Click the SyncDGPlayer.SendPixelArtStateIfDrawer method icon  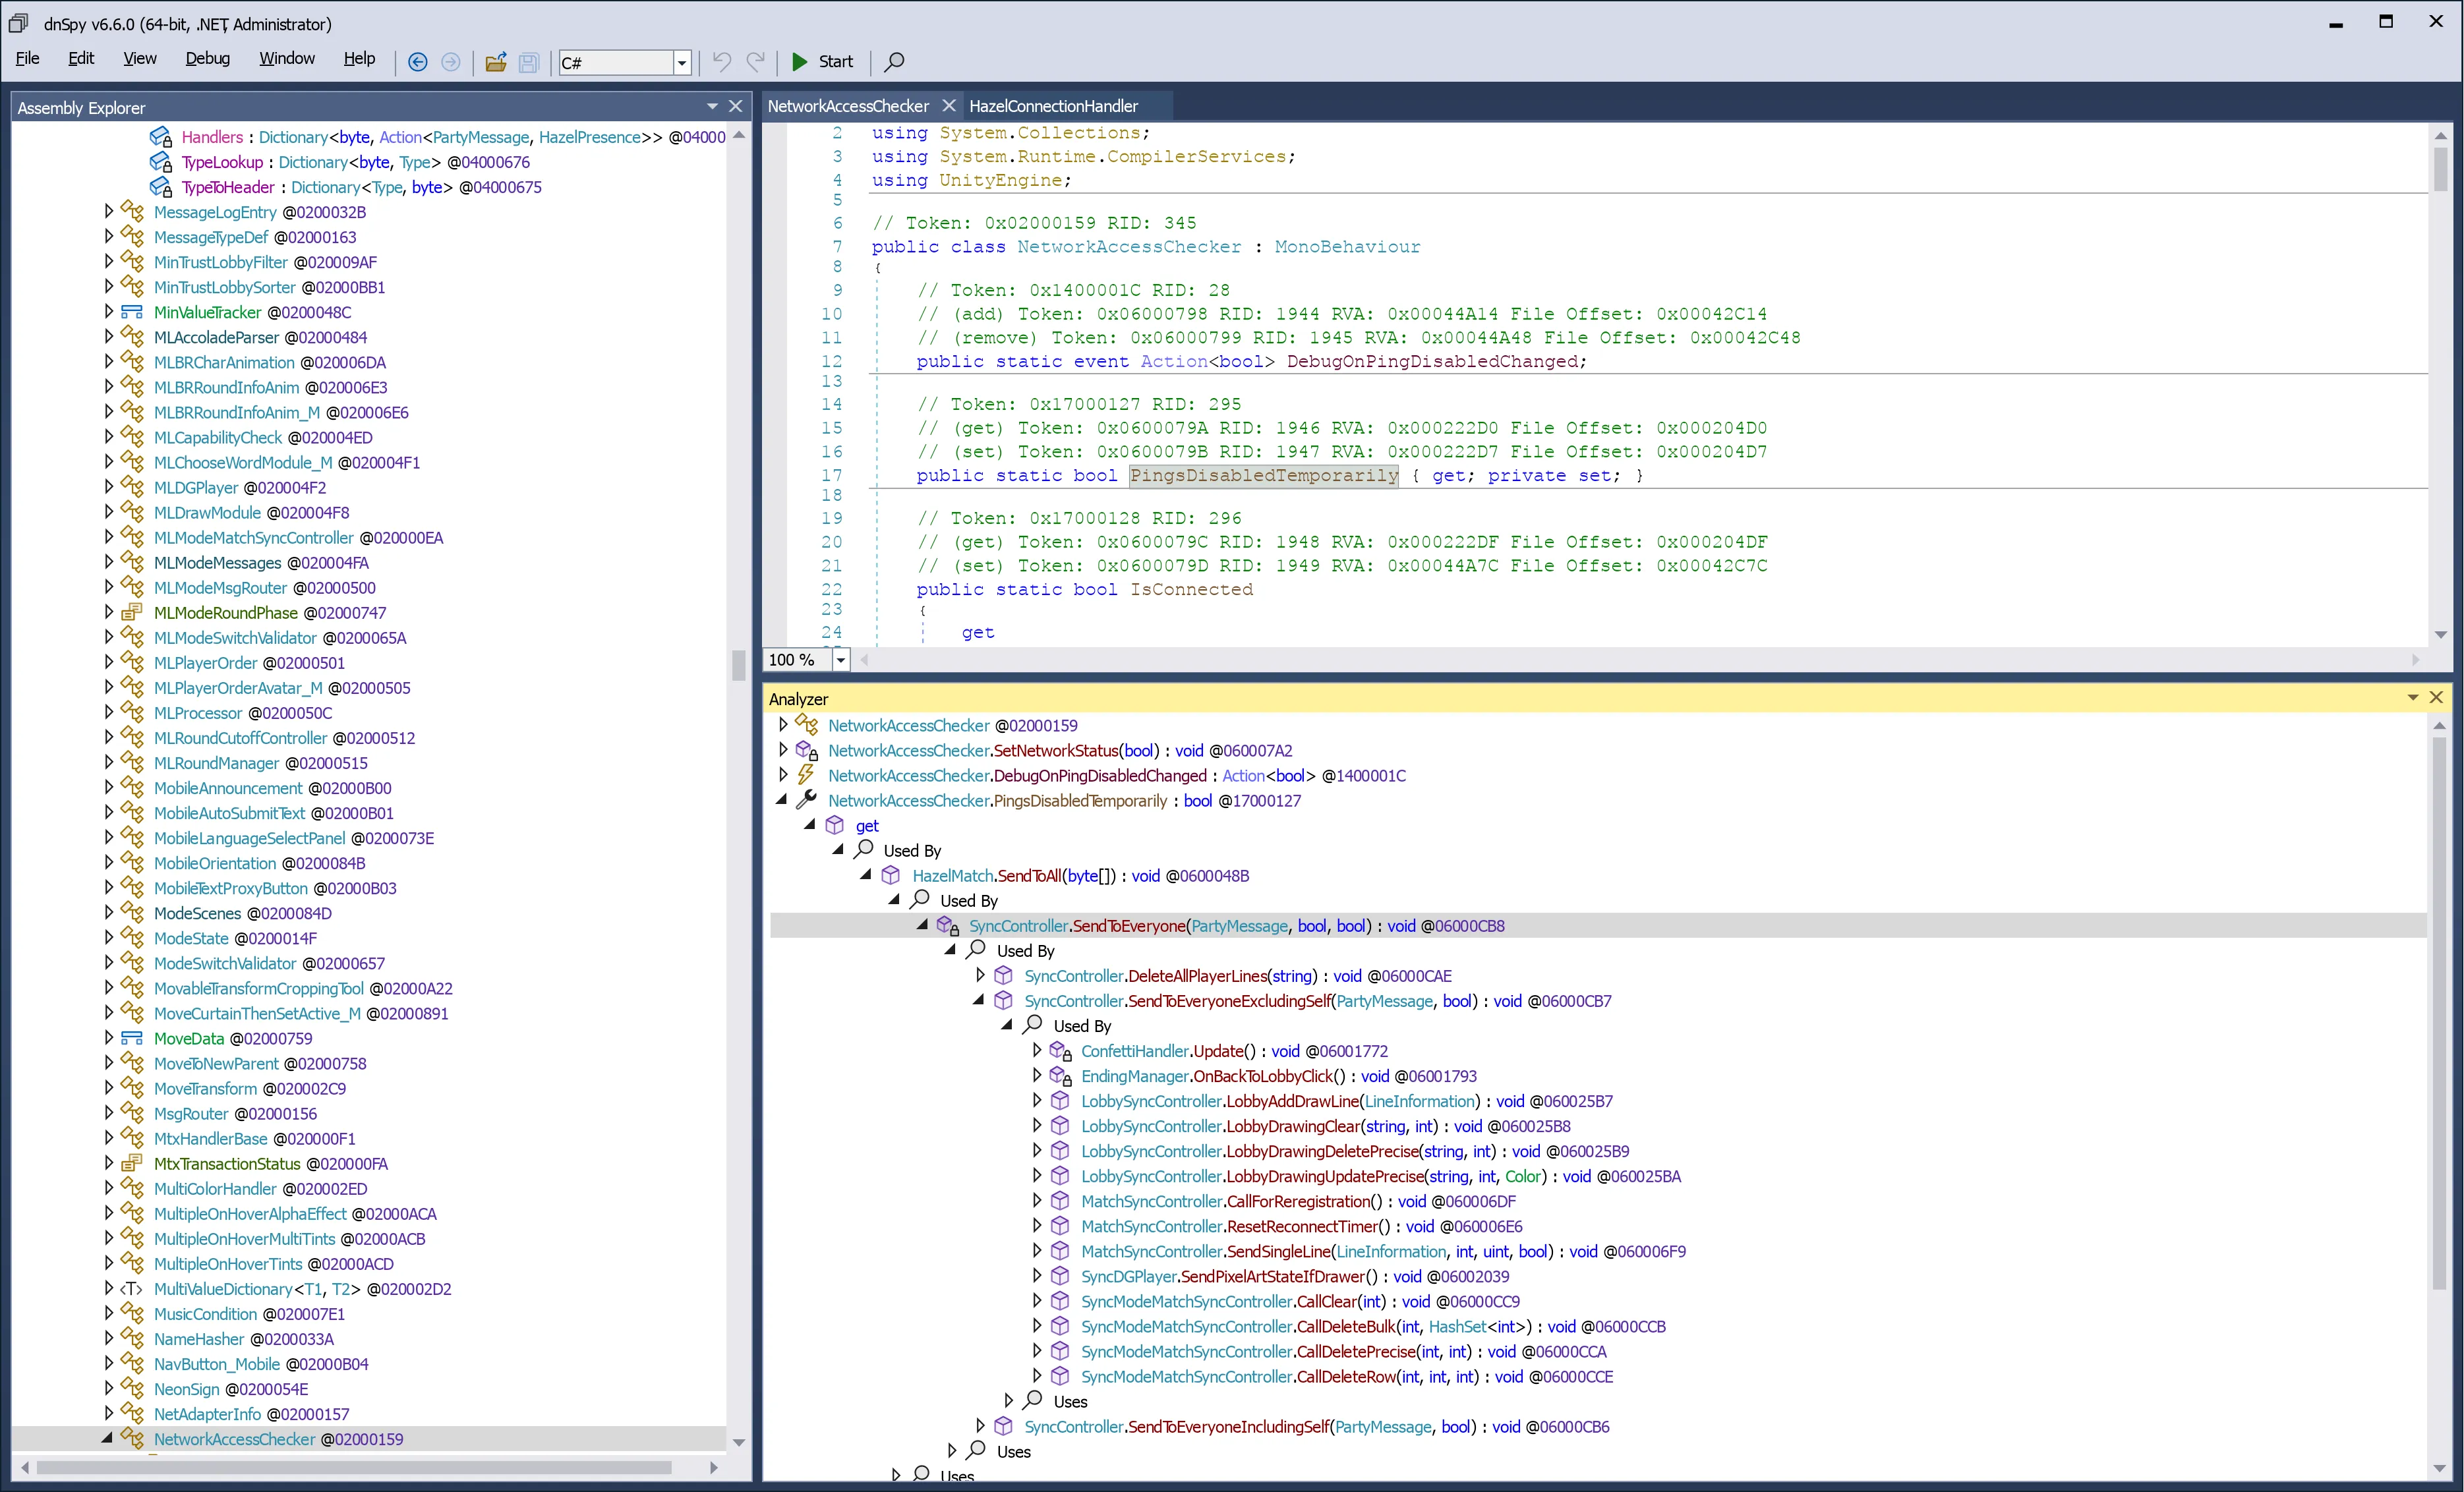1060,1276
